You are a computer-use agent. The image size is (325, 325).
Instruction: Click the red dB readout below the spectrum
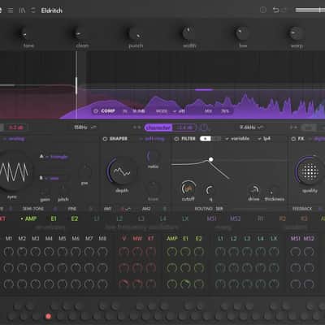pos(16,128)
